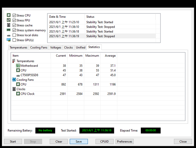The width and height of the screenshot is (196, 148).
Task: Select the last Stability Test: Stopped log entry
Action: click(100, 36)
